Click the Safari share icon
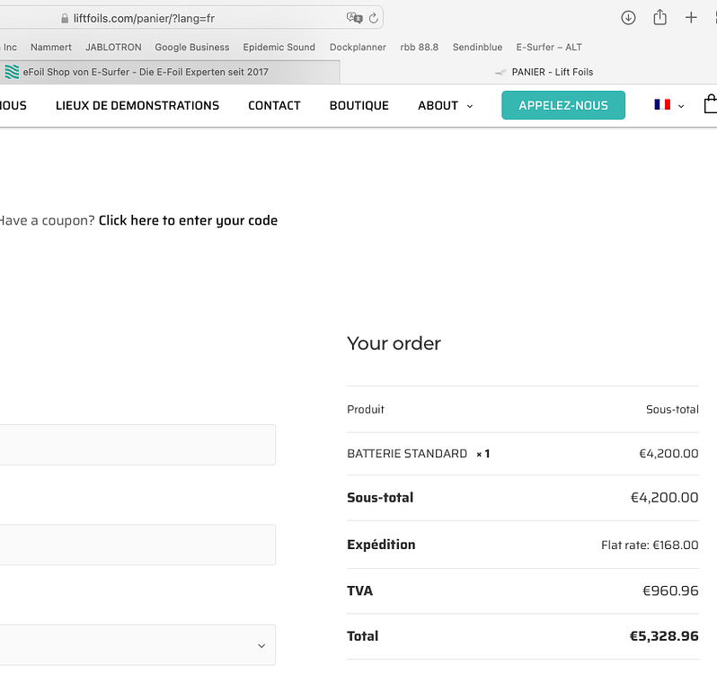The width and height of the screenshot is (717, 674). click(659, 18)
